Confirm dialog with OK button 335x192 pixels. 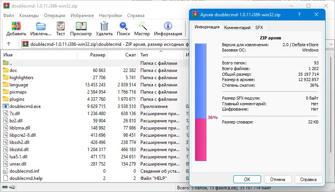click(x=247, y=180)
